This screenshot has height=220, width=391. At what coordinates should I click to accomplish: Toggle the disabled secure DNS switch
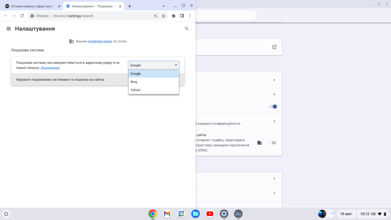(x=272, y=143)
